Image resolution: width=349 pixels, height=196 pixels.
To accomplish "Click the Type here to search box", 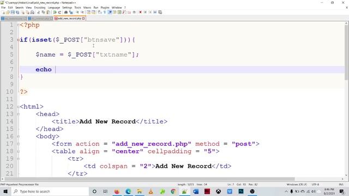I will [50, 191].
